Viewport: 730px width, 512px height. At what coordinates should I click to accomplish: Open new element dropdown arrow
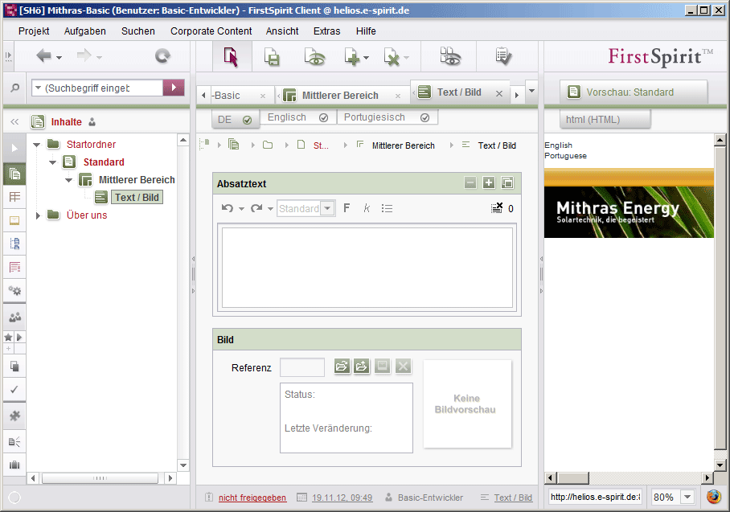pos(366,58)
